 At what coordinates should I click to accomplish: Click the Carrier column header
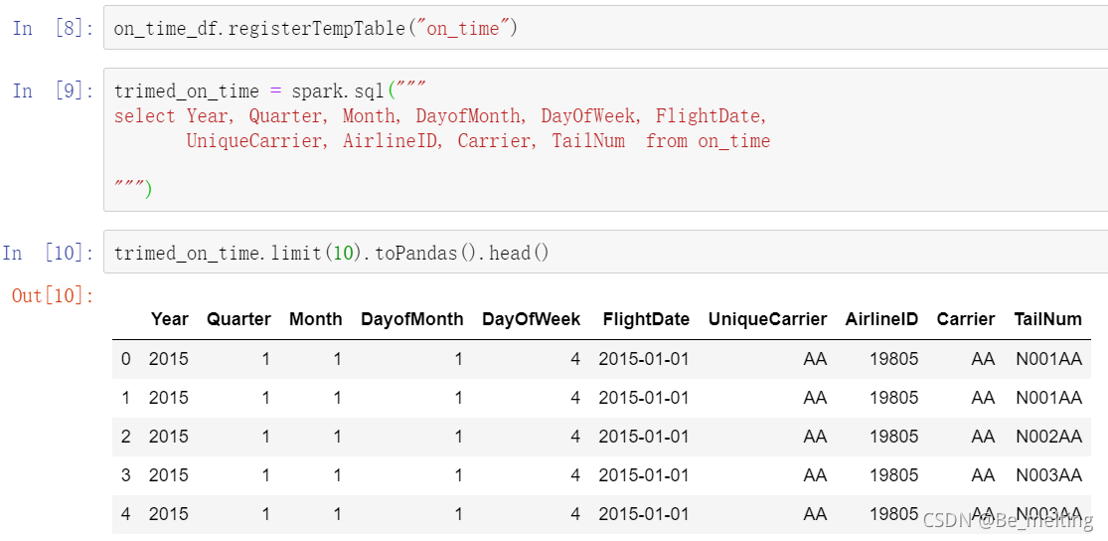pos(965,319)
